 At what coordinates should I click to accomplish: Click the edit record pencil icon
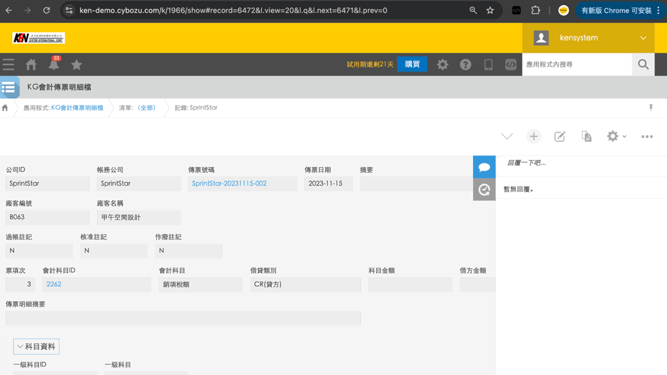coord(560,136)
